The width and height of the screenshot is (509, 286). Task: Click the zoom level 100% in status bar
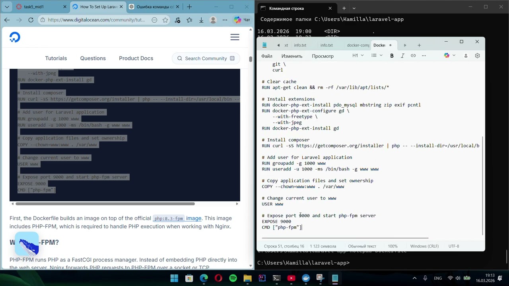(392, 246)
